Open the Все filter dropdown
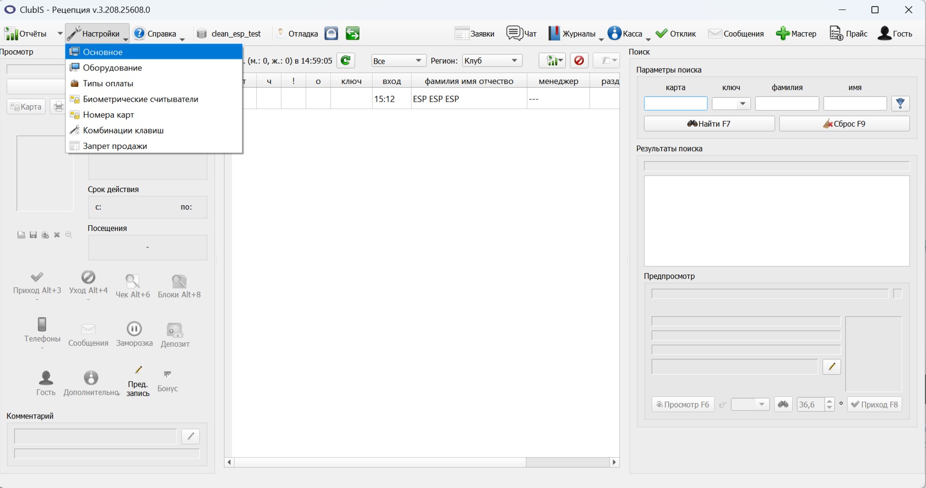 coord(399,61)
